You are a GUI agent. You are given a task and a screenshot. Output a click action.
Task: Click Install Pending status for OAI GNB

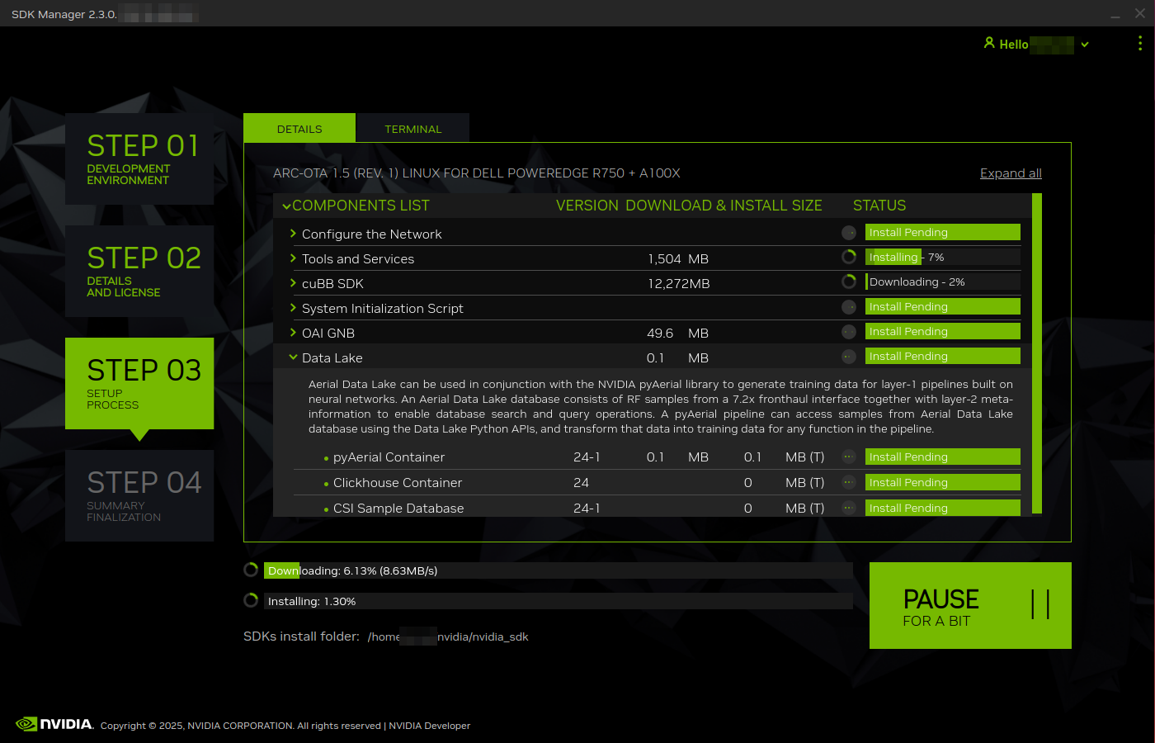coord(943,331)
